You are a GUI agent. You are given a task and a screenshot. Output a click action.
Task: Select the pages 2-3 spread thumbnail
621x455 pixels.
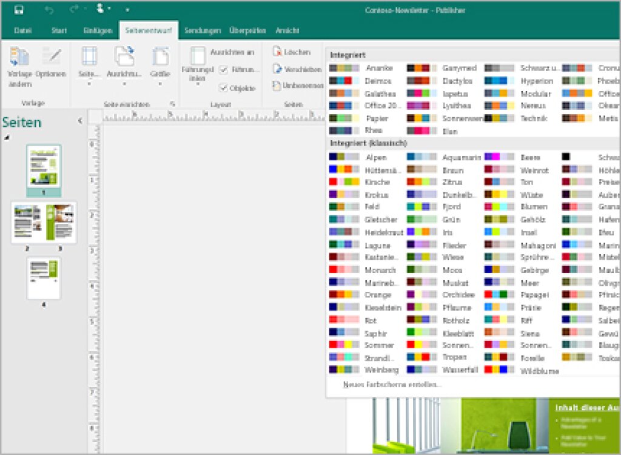tap(44, 222)
